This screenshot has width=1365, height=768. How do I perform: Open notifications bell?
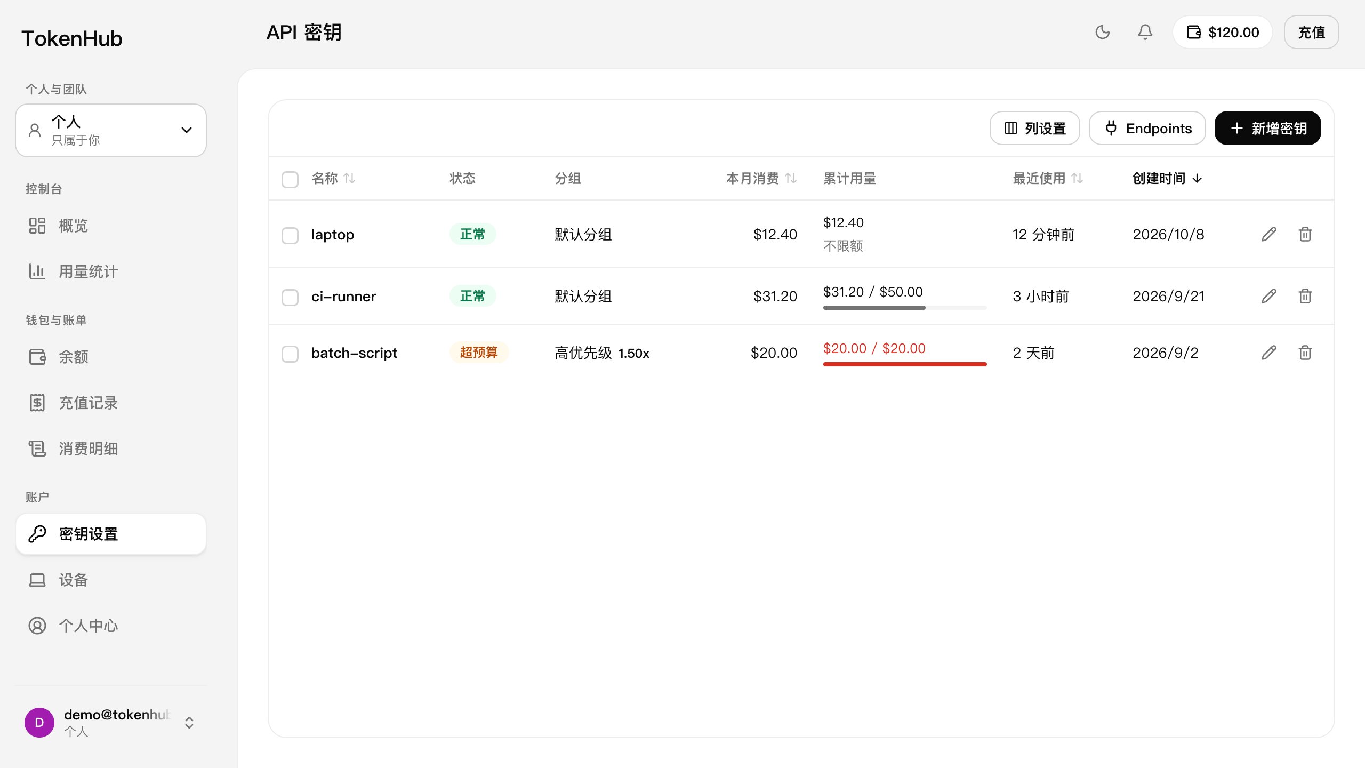pos(1145,33)
